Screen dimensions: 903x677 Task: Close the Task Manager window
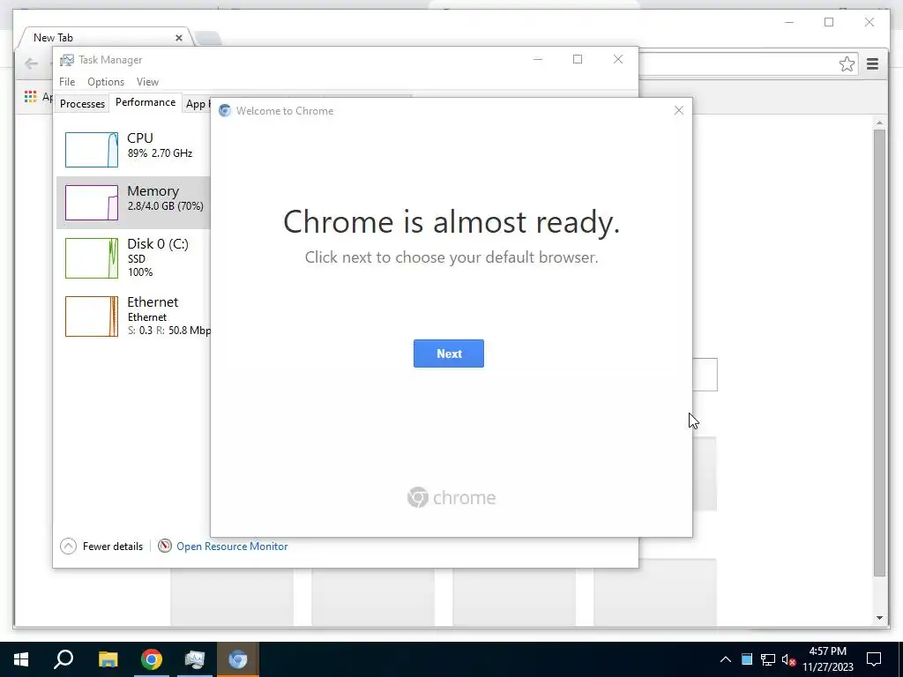coord(618,59)
